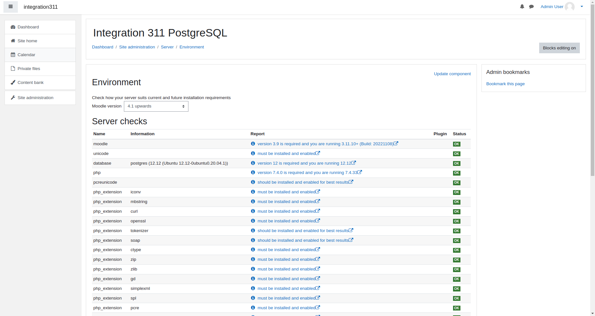This screenshot has height=316, width=595.
Task: Click the Server checks heading
Action: click(119, 121)
